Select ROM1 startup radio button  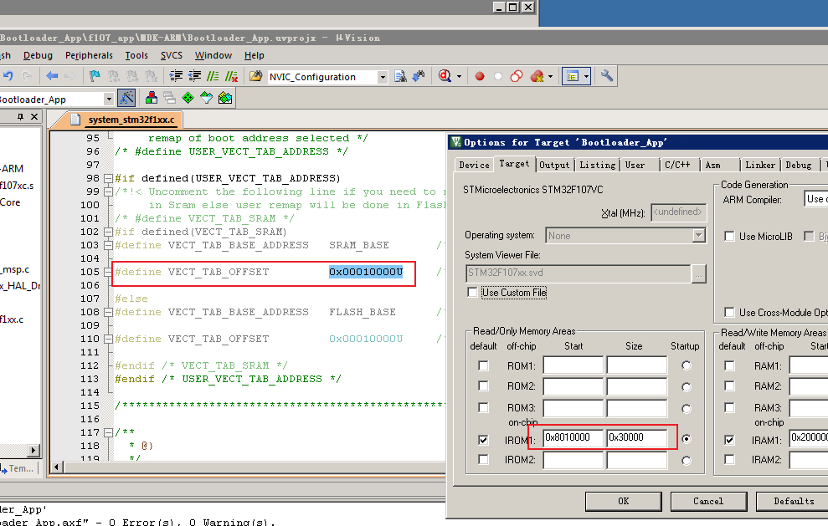[687, 365]
